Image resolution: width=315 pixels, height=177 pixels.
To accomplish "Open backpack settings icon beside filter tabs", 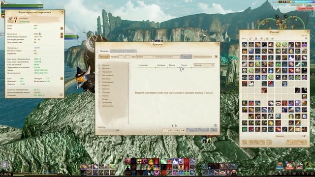I will tap(306, 38).
